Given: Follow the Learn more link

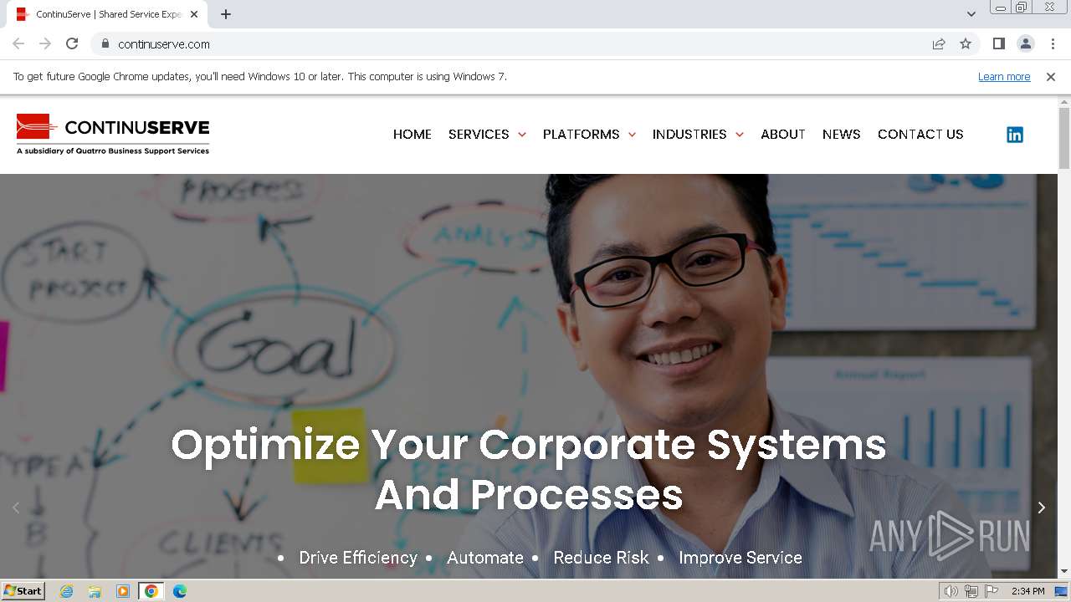Looking at the screenshot, I should [x=1004, y=76].
